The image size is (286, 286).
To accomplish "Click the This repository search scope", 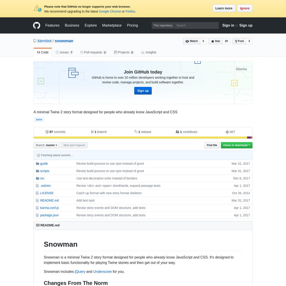I will point(163,25).
